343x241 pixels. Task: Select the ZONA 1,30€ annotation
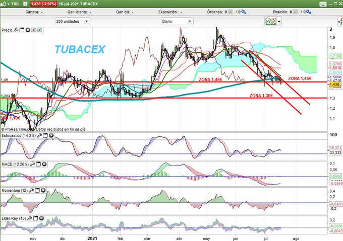coord(261,96)
